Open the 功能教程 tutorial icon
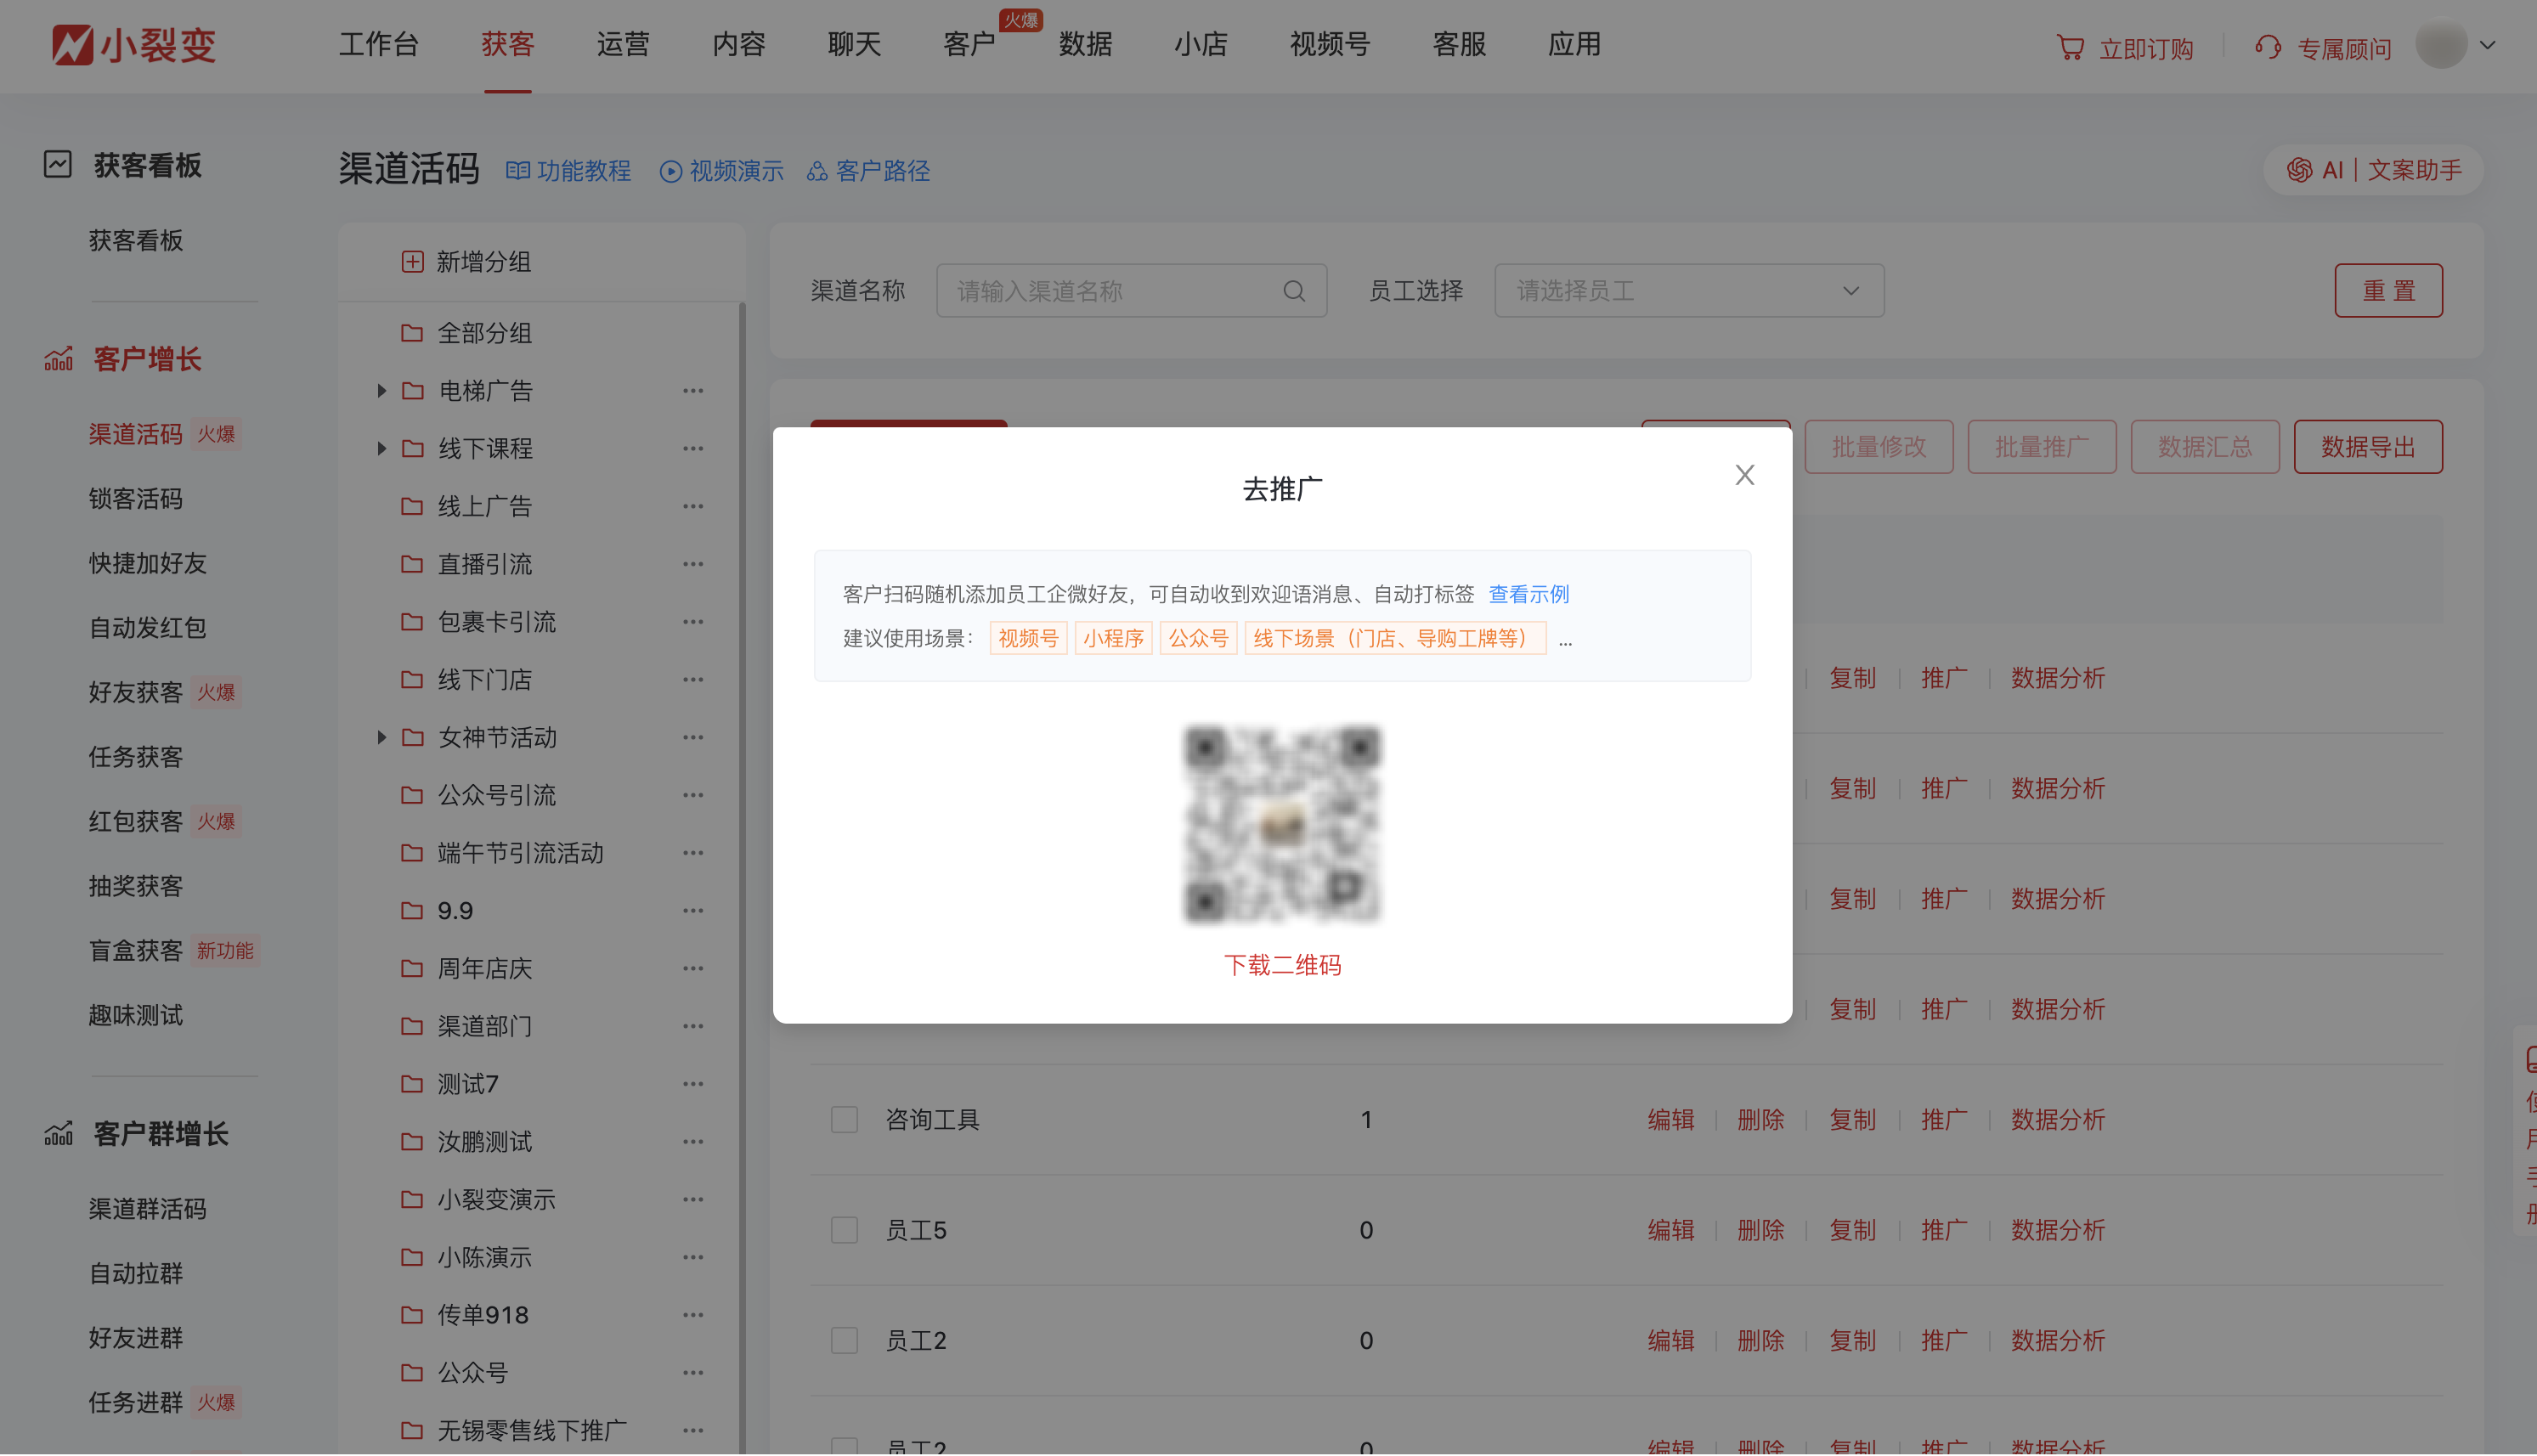The height and width of the screenshot is (1456, 2537). point(518,171)
